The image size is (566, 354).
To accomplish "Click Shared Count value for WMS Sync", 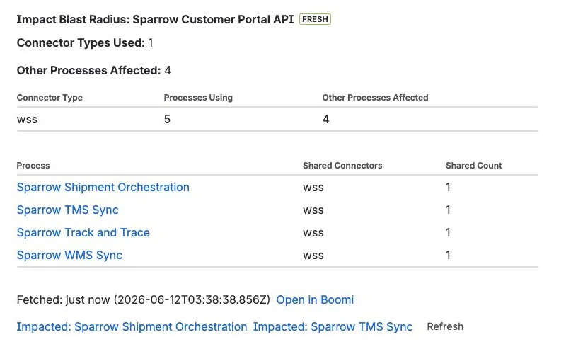I will (x=448, y=255).
